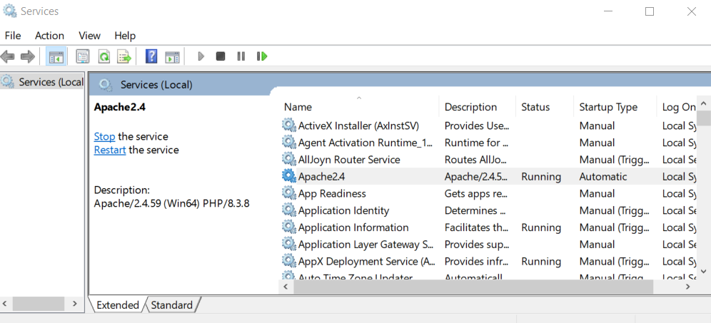Click tree pane scroll-right arrow
The height and width of the screenshot is (323, 711).
click(x=75, y=304)
